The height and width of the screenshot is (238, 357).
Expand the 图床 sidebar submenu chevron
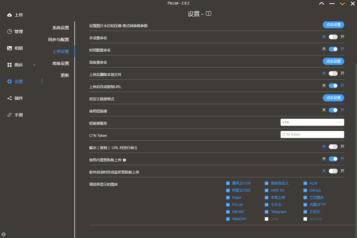click(x=35, y=65)
